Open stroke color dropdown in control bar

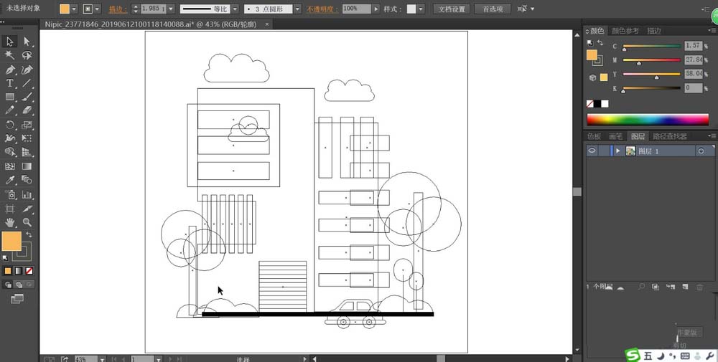click(x=97, y=9)
